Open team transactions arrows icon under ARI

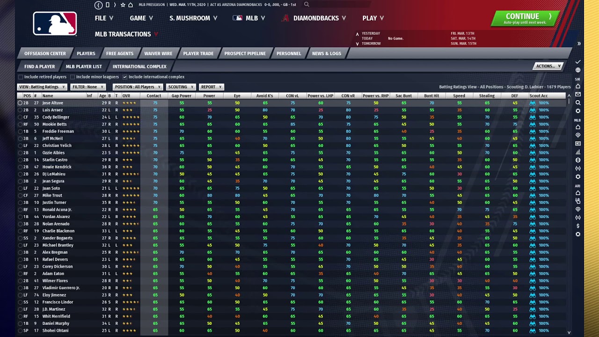[x=578, y=218]
